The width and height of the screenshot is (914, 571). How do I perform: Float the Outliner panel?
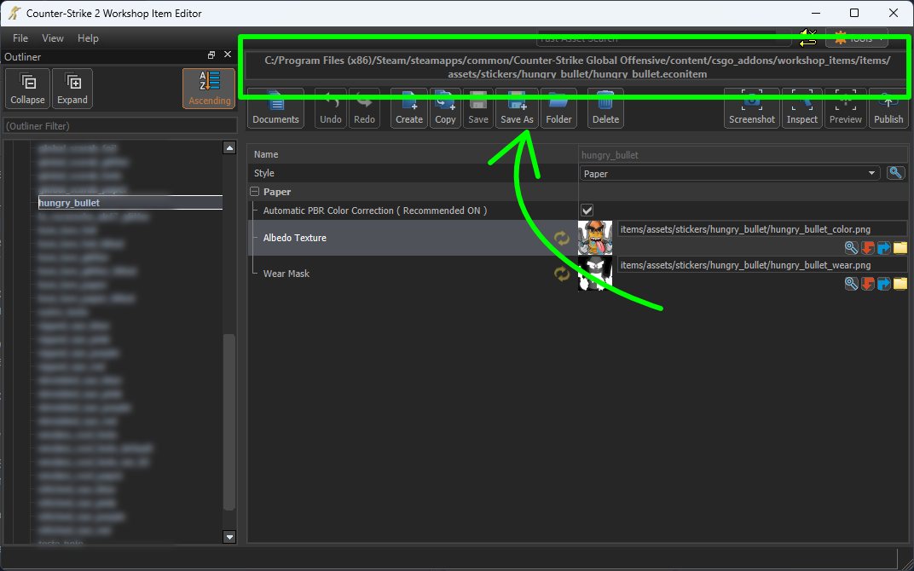pyautogui.click(x=211, y=55)
